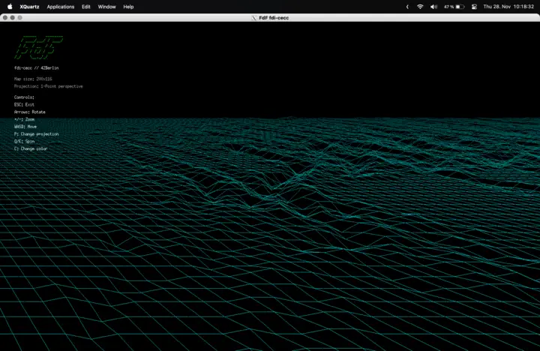This screenshot has height=351, width=540.
Task: Close the FdF window
Action: 5,17
